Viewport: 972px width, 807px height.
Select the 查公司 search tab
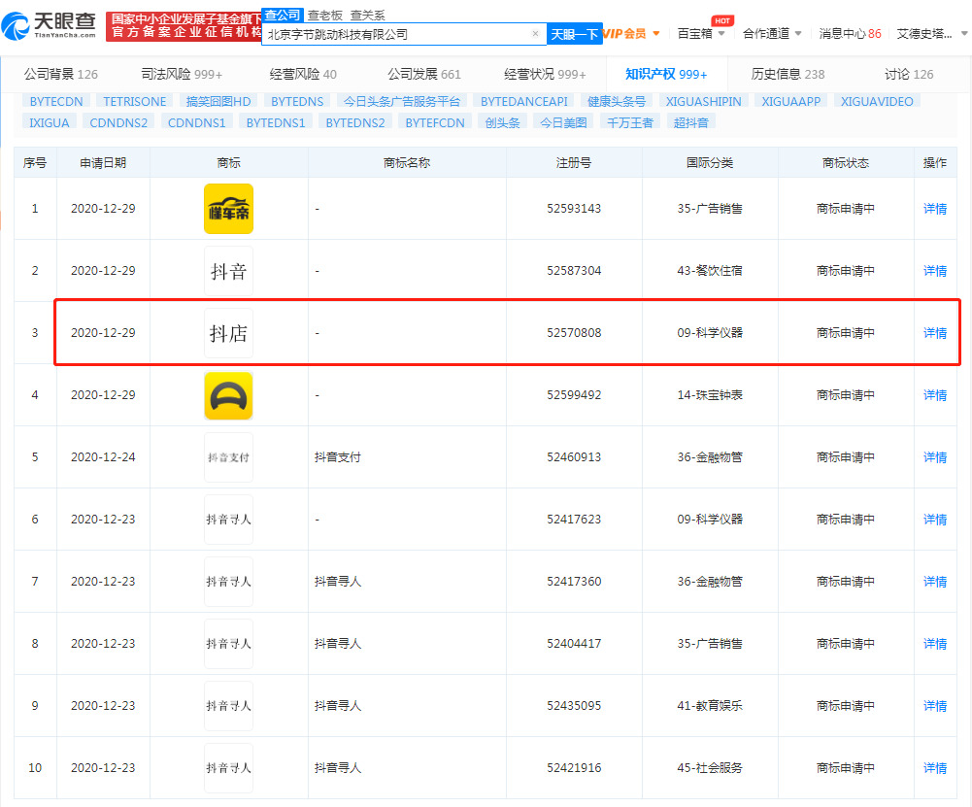(283, 15)
